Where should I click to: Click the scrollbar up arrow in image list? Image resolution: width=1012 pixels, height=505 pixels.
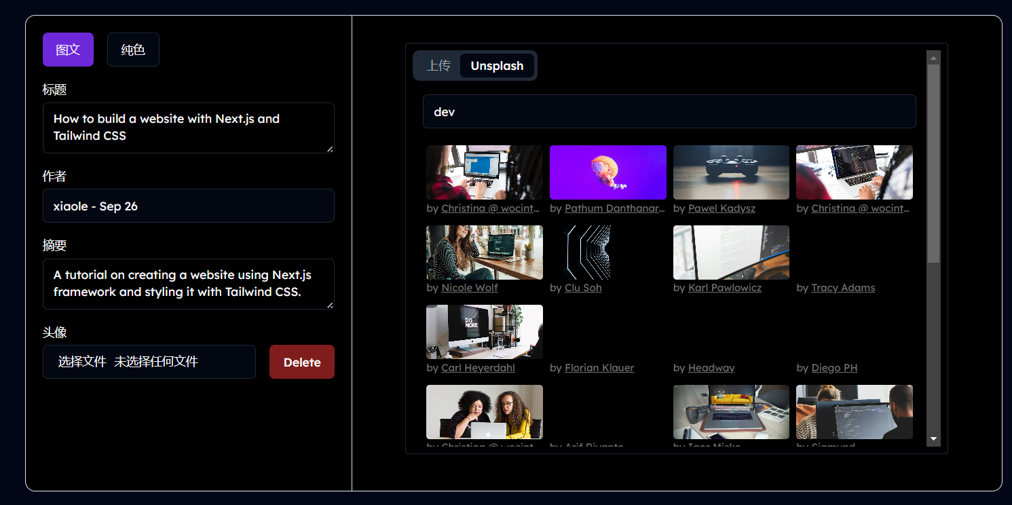tap(933, 58)
